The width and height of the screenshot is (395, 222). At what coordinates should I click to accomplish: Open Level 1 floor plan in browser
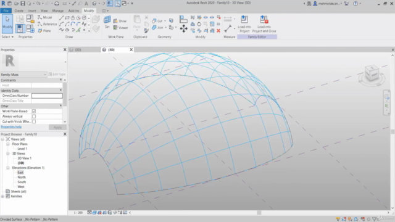pos(22,149)
